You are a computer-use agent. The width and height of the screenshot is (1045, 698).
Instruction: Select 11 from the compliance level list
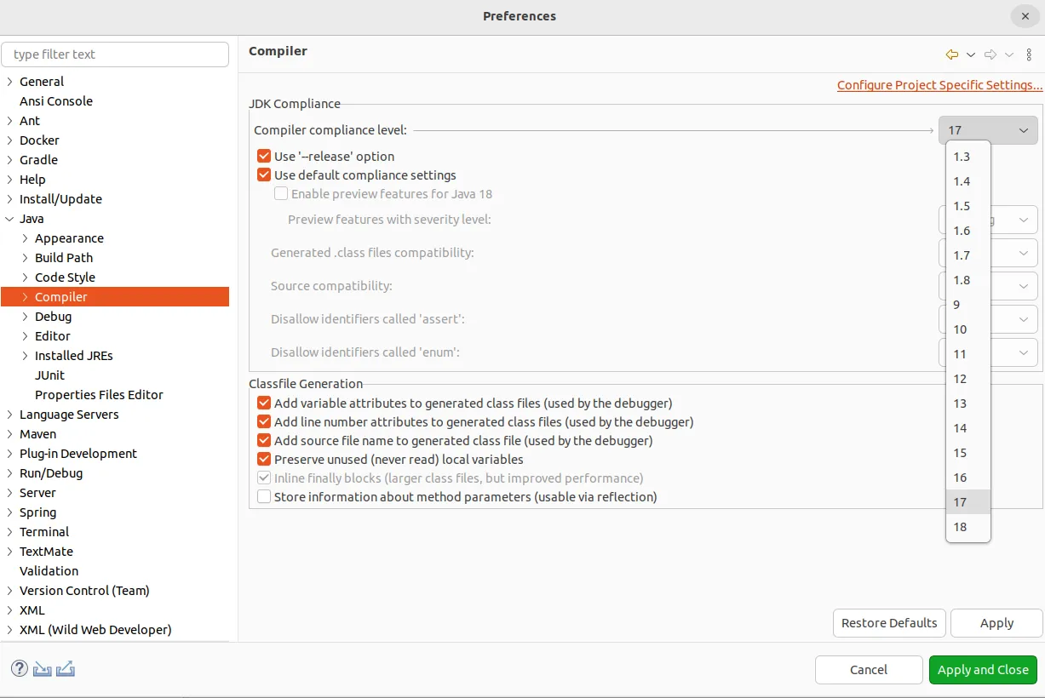pos(961,354)
